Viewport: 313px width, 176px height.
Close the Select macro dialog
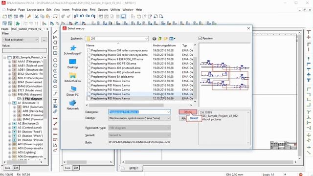[248, 28]
